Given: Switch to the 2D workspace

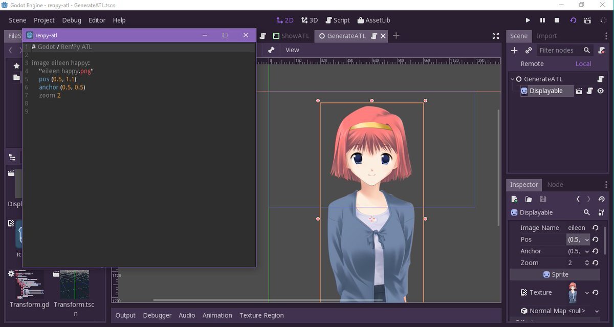Looking at the screenshot, I should 285,20.
